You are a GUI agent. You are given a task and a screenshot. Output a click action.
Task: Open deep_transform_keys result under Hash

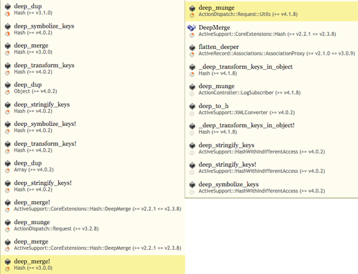44,65
